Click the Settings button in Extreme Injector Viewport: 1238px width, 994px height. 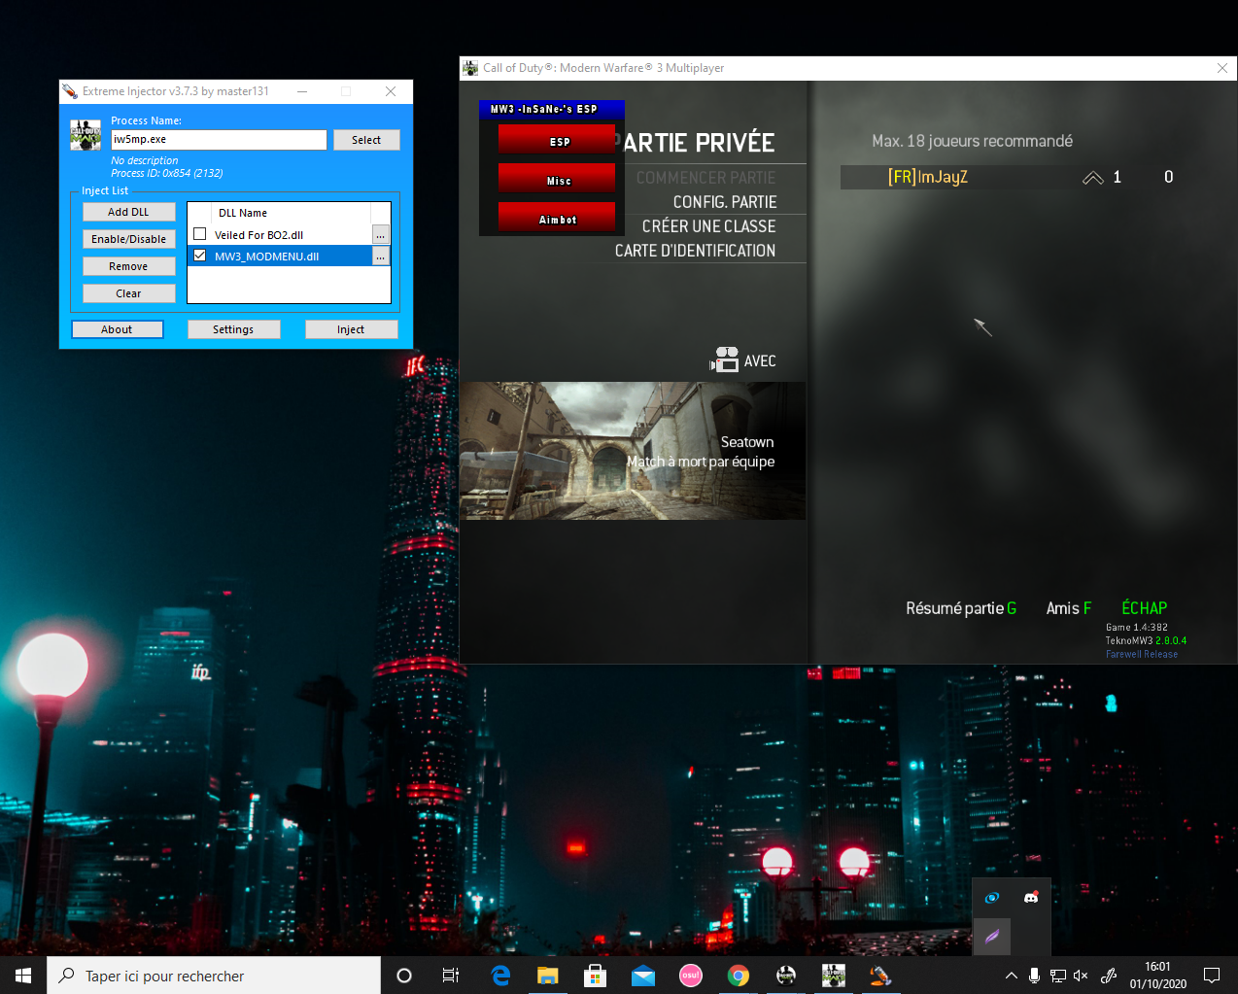coord(233,329)
